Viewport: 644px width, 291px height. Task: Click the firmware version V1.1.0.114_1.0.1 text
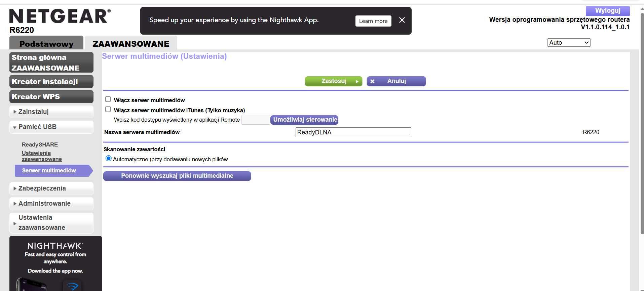tap(605, 27)
